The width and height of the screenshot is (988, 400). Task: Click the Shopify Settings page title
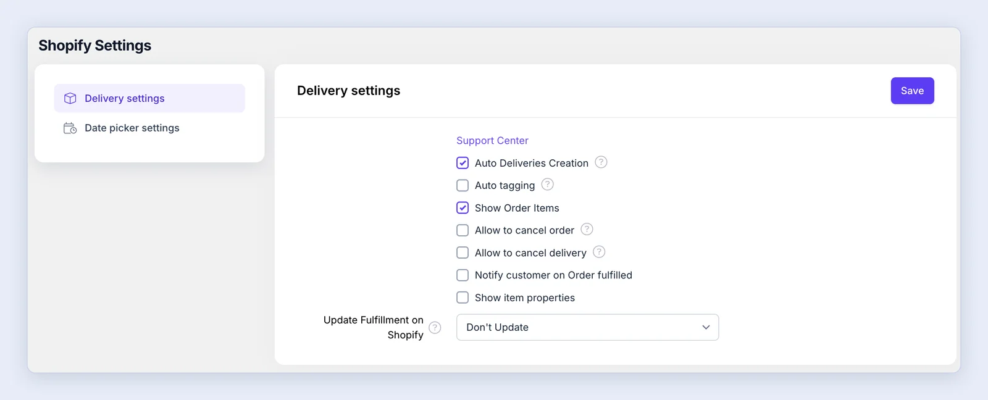(x=94, y=46)
